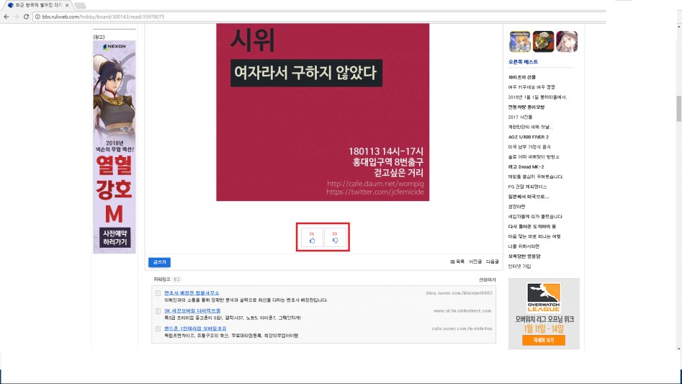Image resolution: width=682 pixels, height=384 pixels.
Task: Open the '인터넷 가입' best post
Action: tap(519, 266)
